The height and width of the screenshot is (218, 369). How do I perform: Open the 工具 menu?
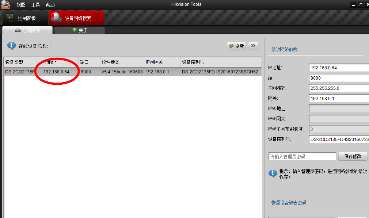pyautogui.click(x=35, y=5)
